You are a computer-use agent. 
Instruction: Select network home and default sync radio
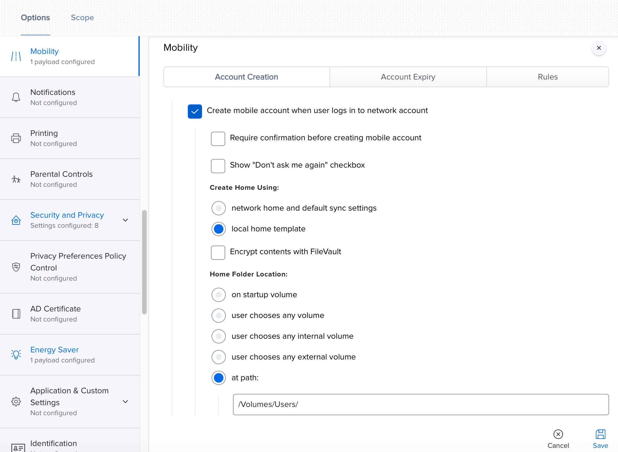pos(219,208)
